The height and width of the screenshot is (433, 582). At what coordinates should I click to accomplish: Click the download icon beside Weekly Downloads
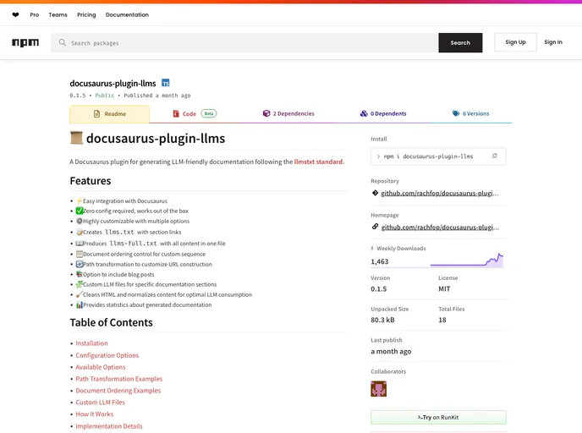372,249
